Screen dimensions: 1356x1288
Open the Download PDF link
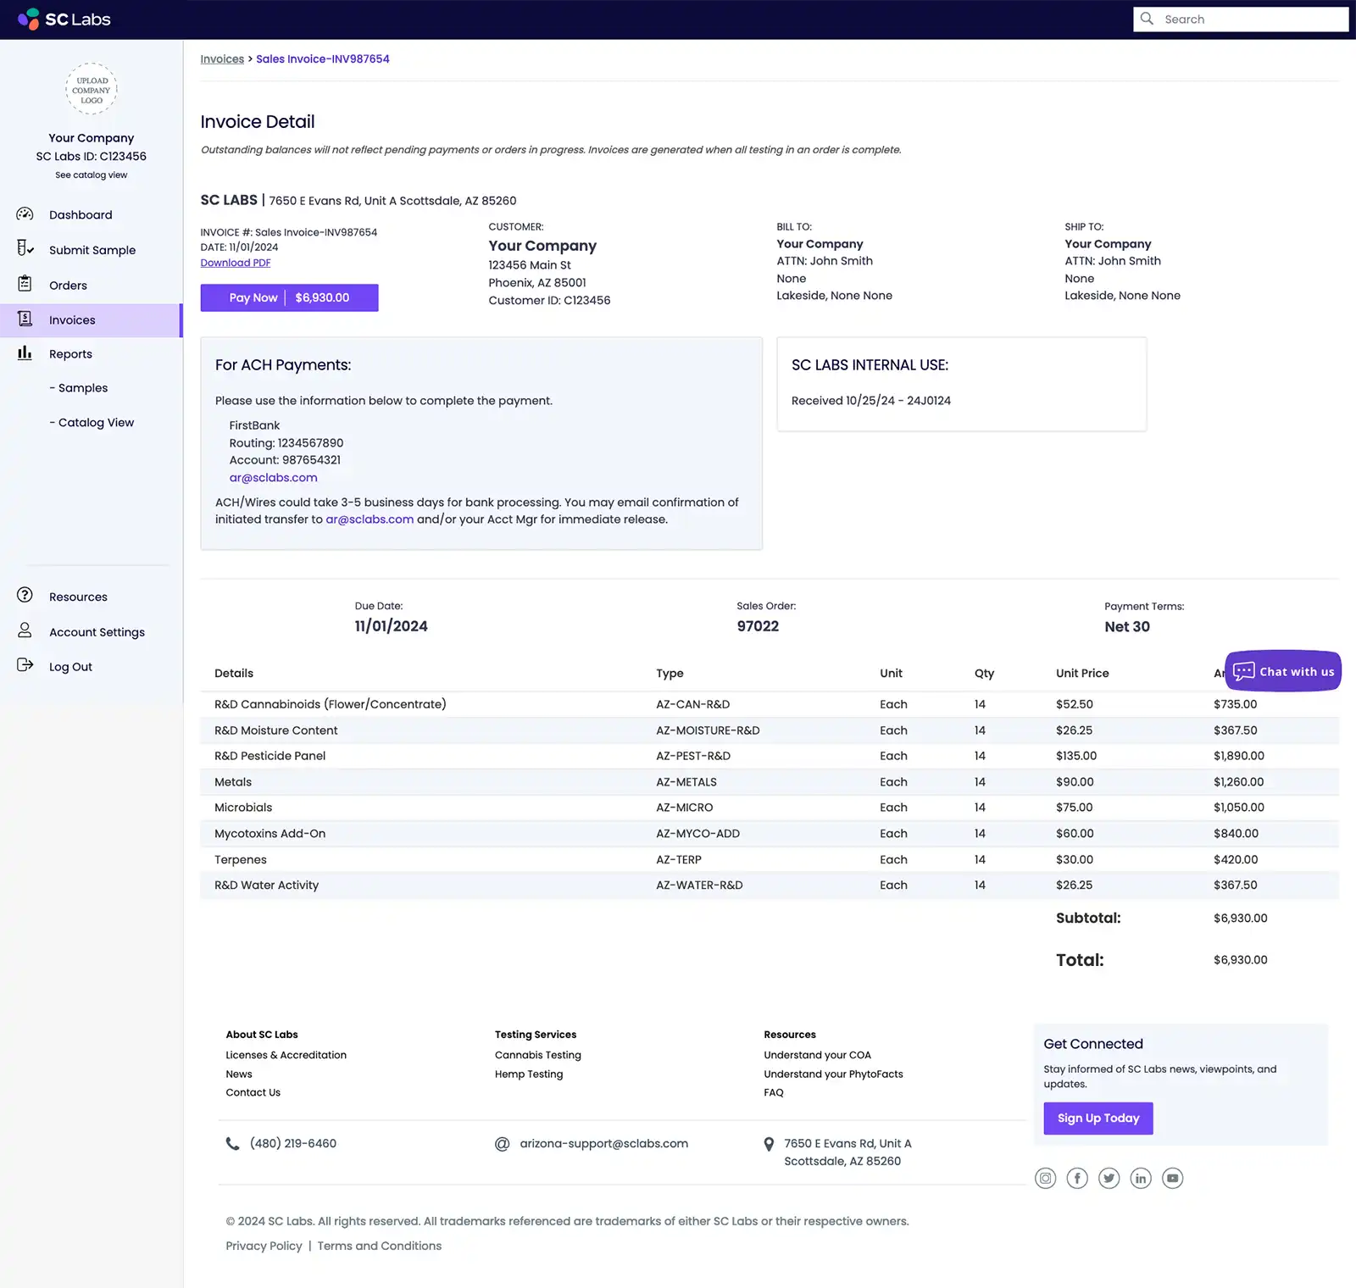tap(235, 262)
